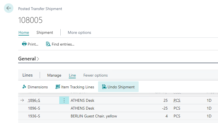The image size is (218, 123).
Task: Click the Find entries magnifier icon
Action: 48,44
